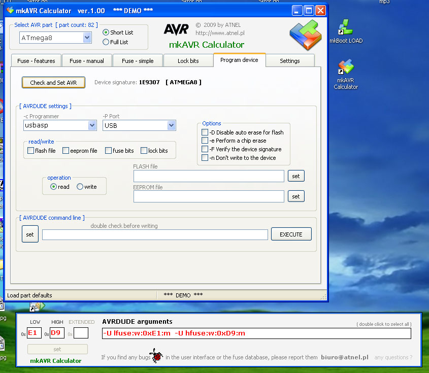The height and width of the screenshot is (373, 429).
Task: Open the AVR part dropdown showing ATmega8
Action: (87, 37)
